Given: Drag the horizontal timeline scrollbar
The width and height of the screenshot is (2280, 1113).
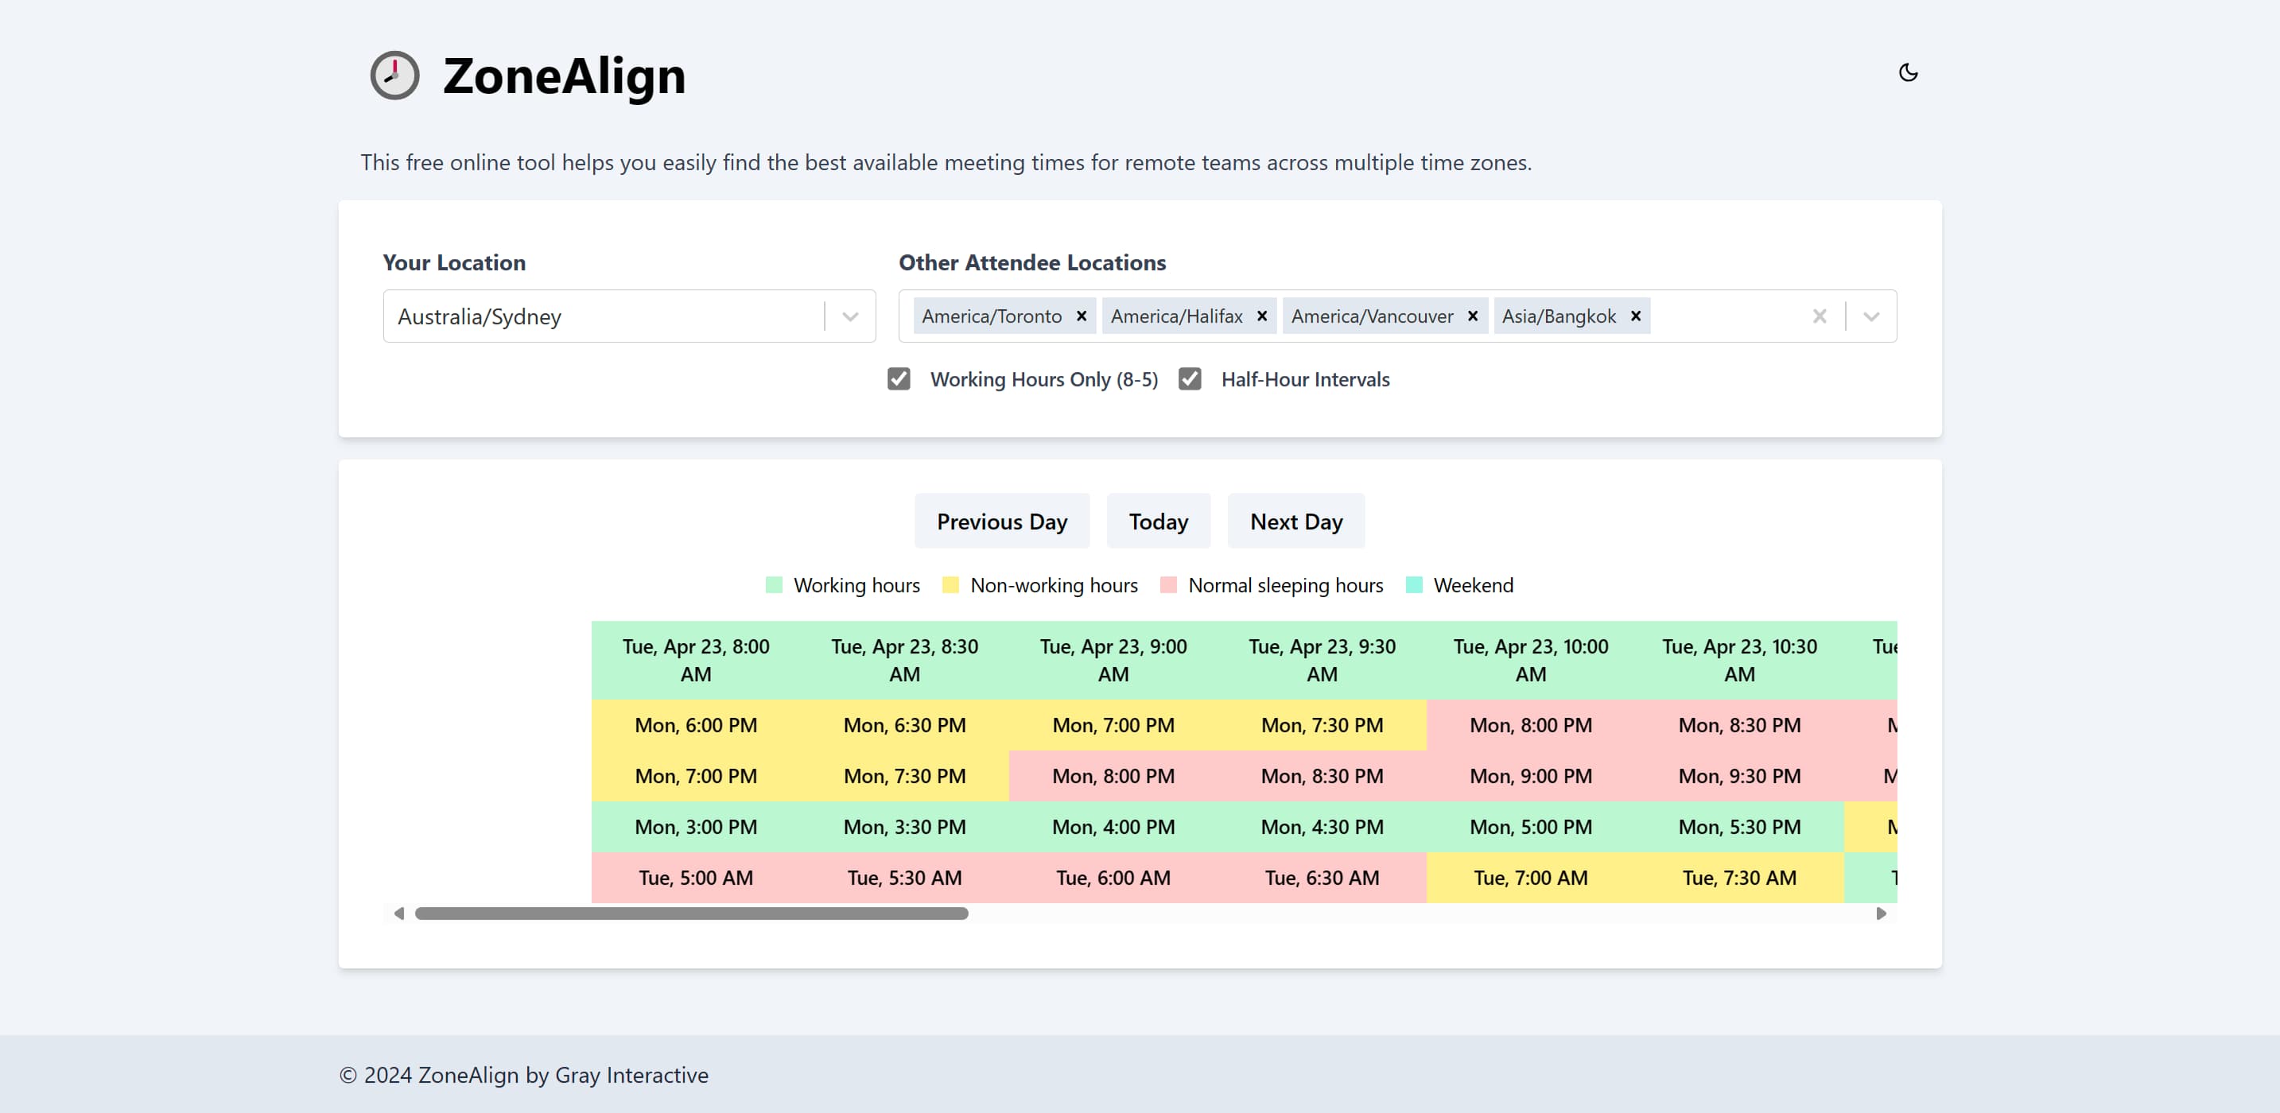Looking at the screenshot, I should pos(691,914).
